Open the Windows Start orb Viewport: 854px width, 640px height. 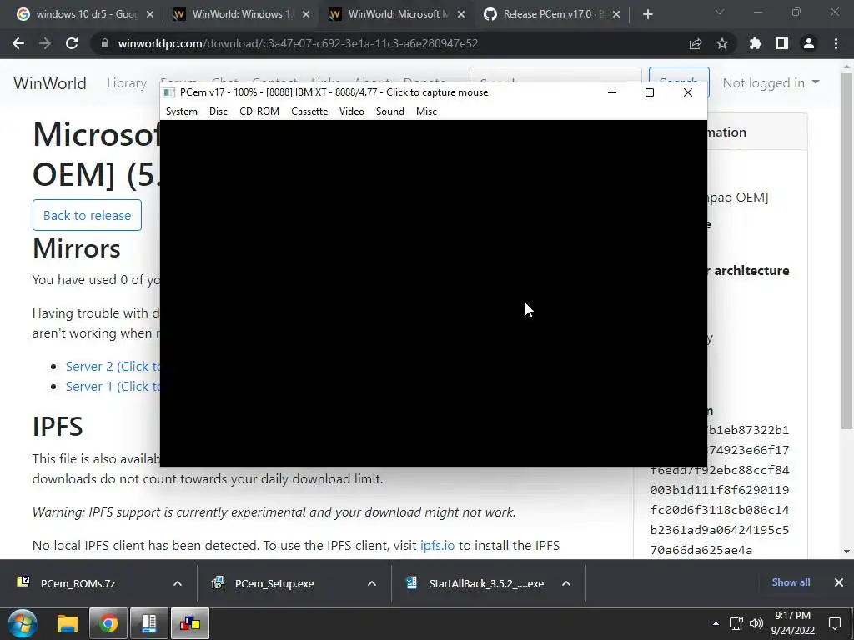tap(23, 623)
